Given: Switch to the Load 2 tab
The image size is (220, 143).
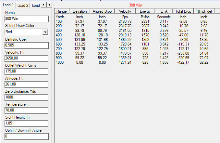Looking at the screenshot, I should (x=23, y=6).
